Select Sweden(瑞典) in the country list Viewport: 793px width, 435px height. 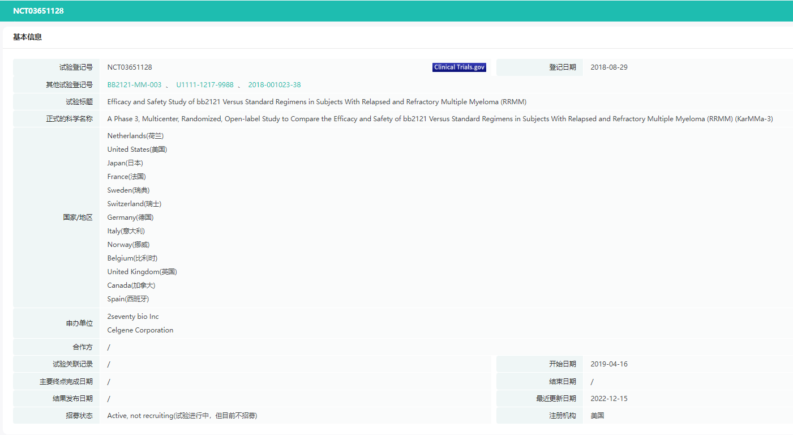click(128, 190)
